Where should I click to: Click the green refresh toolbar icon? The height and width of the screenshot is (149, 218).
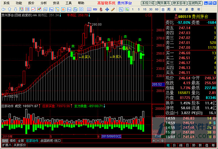(x=127, y=9)
